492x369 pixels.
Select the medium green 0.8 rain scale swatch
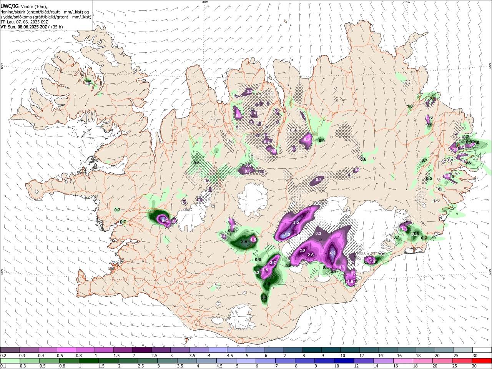tap(69, 361)
